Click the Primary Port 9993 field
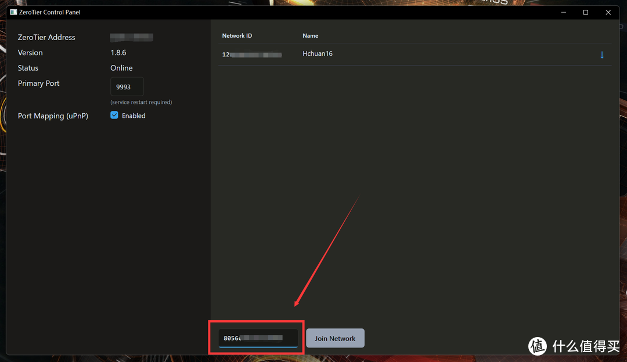The image size is (627, 362). [x=127, y=86]
